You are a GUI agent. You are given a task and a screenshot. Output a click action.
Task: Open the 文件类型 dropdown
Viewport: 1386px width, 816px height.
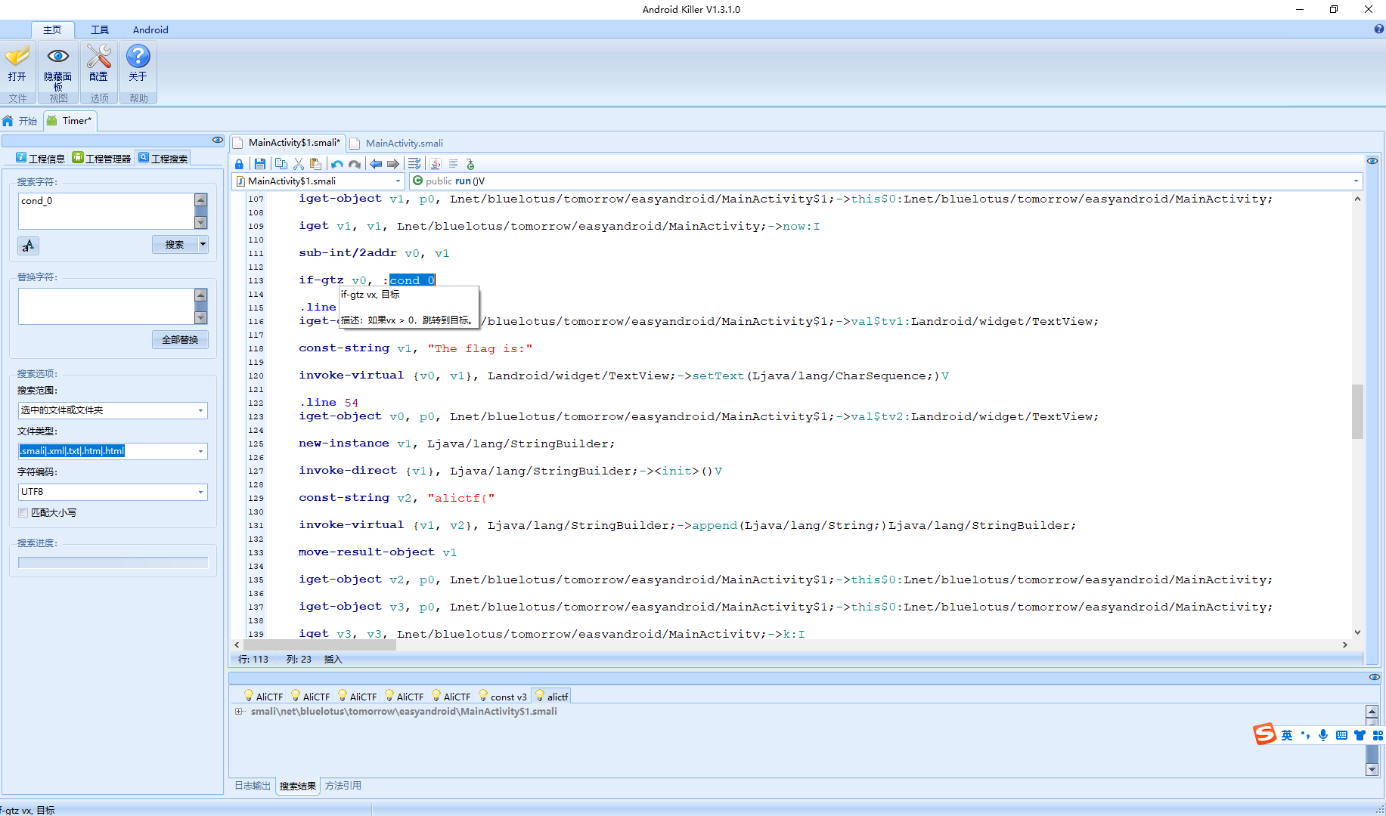tap(200, 451)
